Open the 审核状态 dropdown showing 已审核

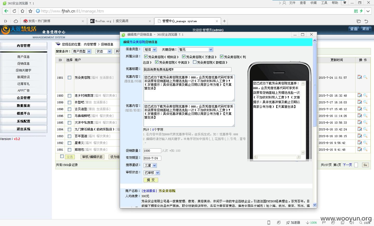(x=152, y=172)
